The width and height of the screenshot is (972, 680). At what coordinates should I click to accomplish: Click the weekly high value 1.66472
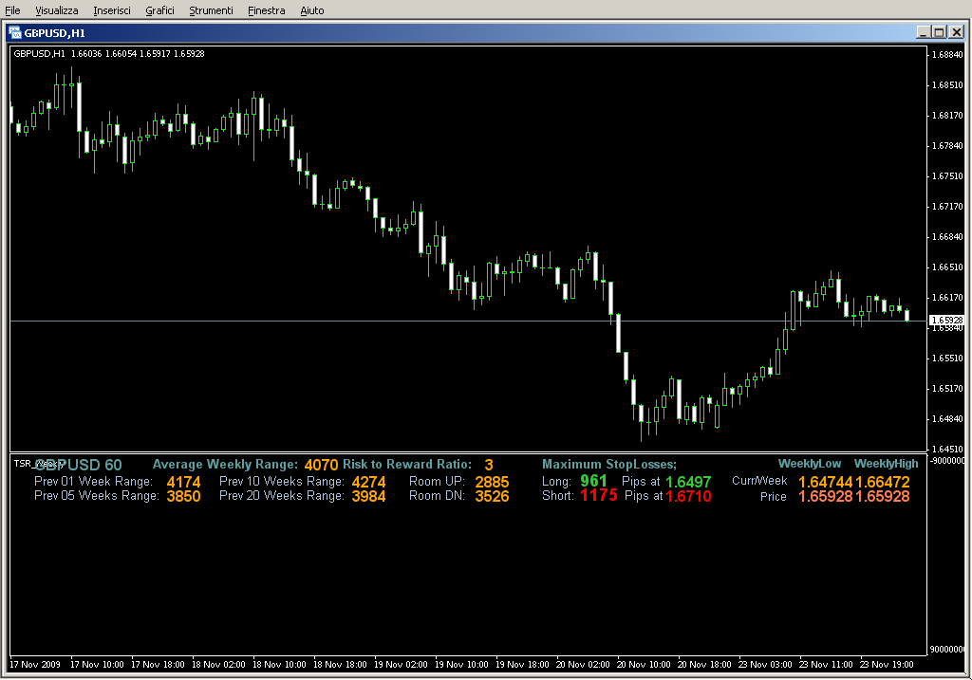coord(883,482)
